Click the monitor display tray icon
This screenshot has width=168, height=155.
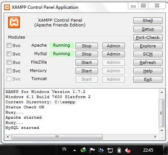coord(101,150)
